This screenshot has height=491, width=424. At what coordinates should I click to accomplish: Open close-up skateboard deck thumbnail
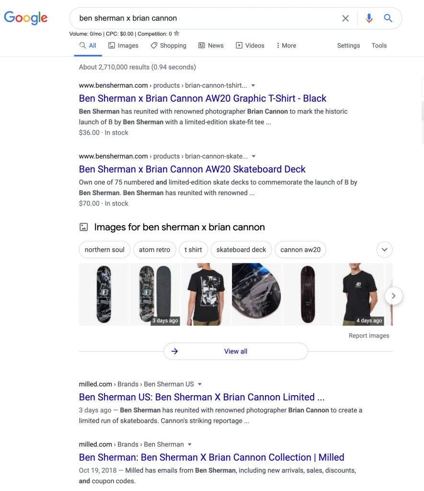click(x=257, y=294)
